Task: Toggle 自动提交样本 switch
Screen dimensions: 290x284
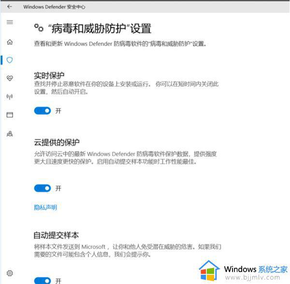Action: (x=43, y=281)
